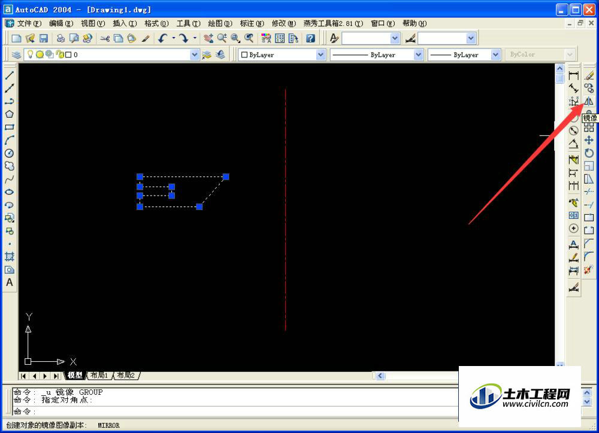This screenshot has height=433, width=599.
Task: Expand the ByLayer lineweight dropdown
Action: [495, 55]
